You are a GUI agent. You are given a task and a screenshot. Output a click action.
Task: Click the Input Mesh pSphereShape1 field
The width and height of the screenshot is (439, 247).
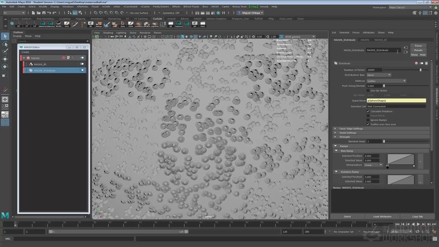click(396, 101)
